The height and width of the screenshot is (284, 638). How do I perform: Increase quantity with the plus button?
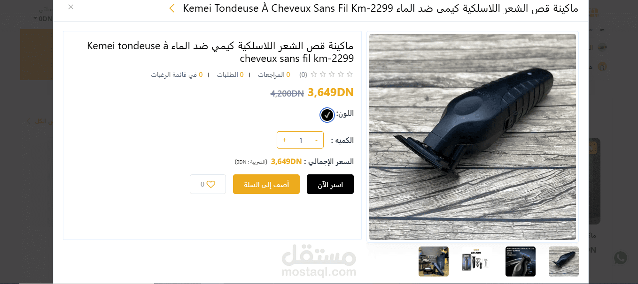[x=284, y=140]
